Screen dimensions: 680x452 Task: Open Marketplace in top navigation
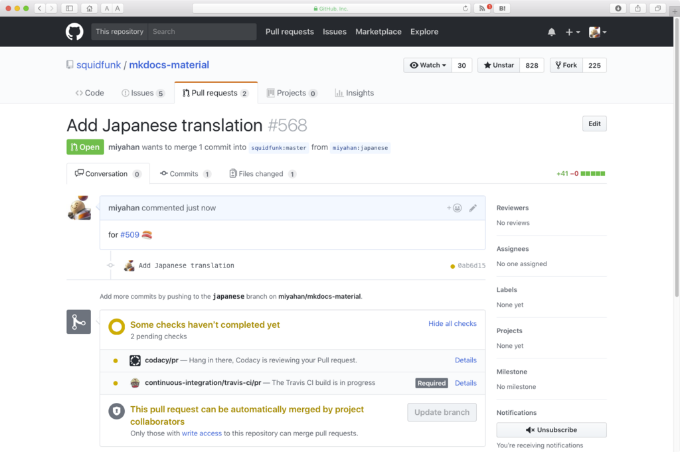point(378,32)
